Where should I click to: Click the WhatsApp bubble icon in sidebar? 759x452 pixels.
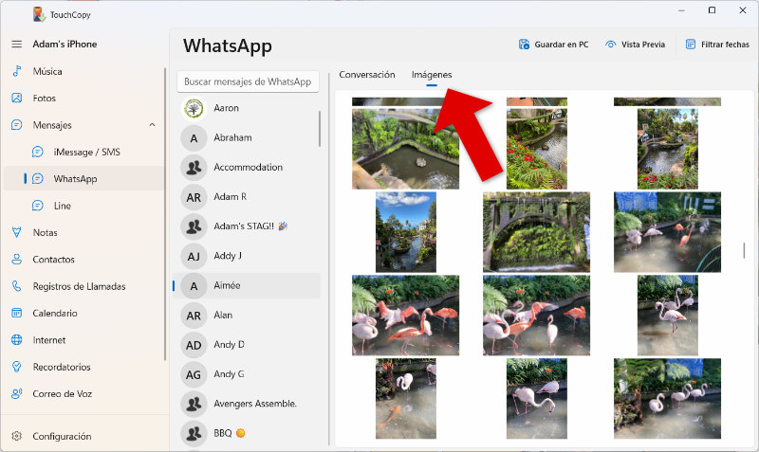[37, 179]
